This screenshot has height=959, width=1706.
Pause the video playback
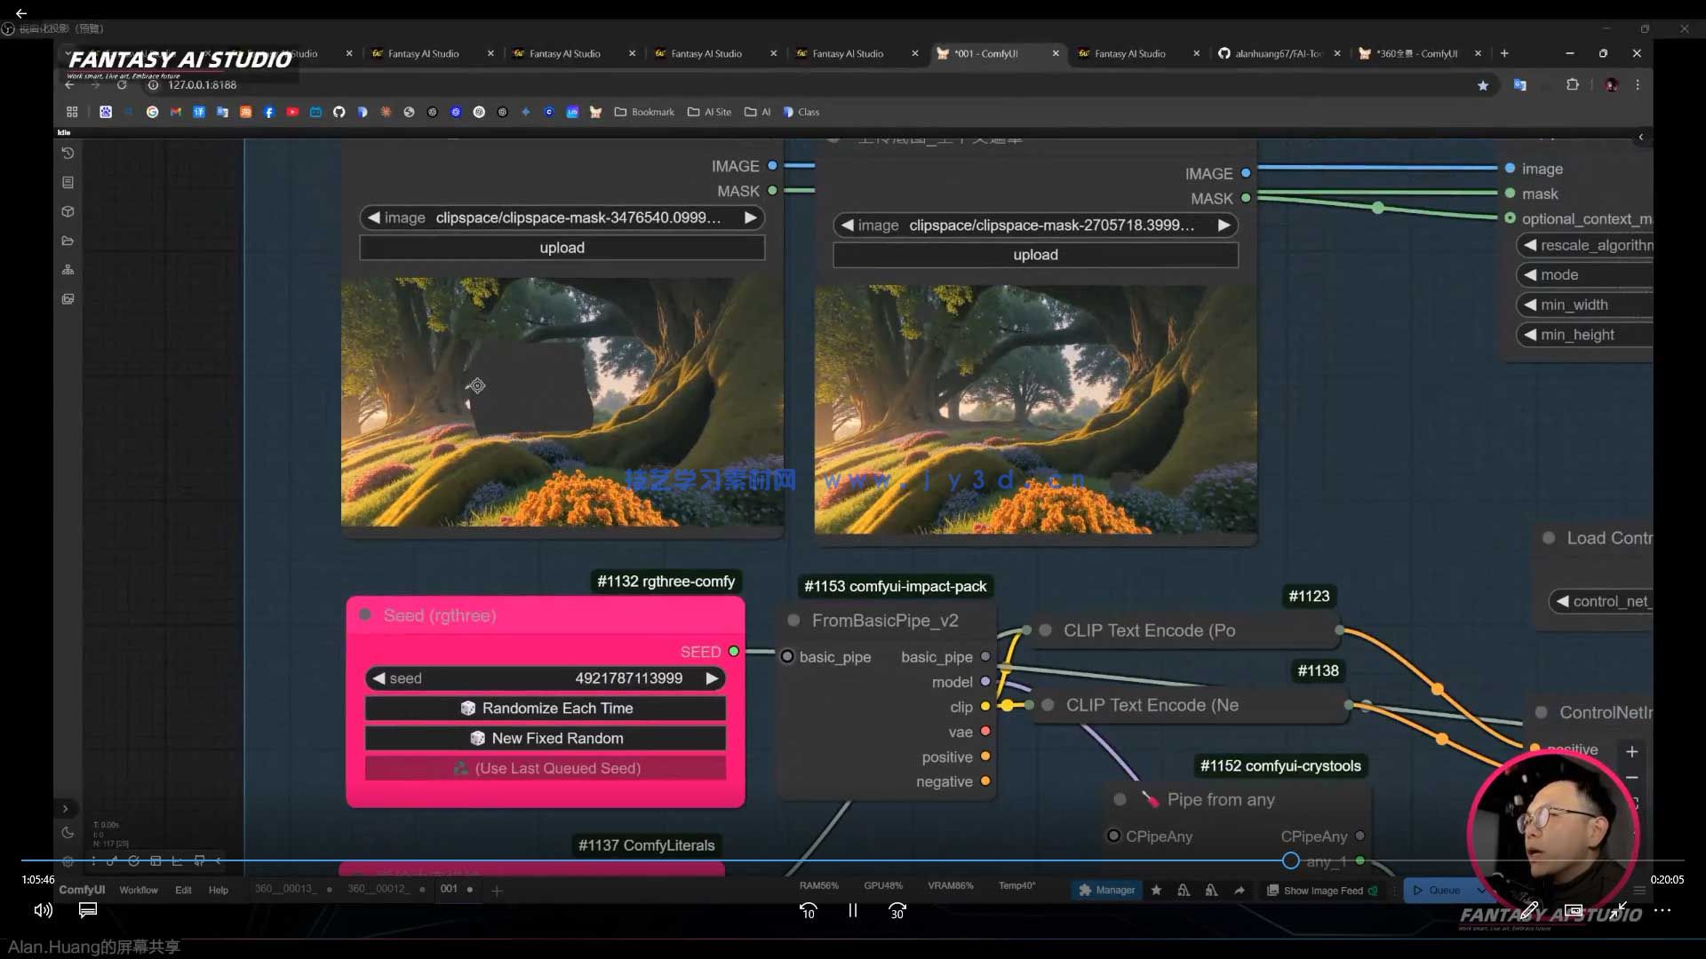852,910
